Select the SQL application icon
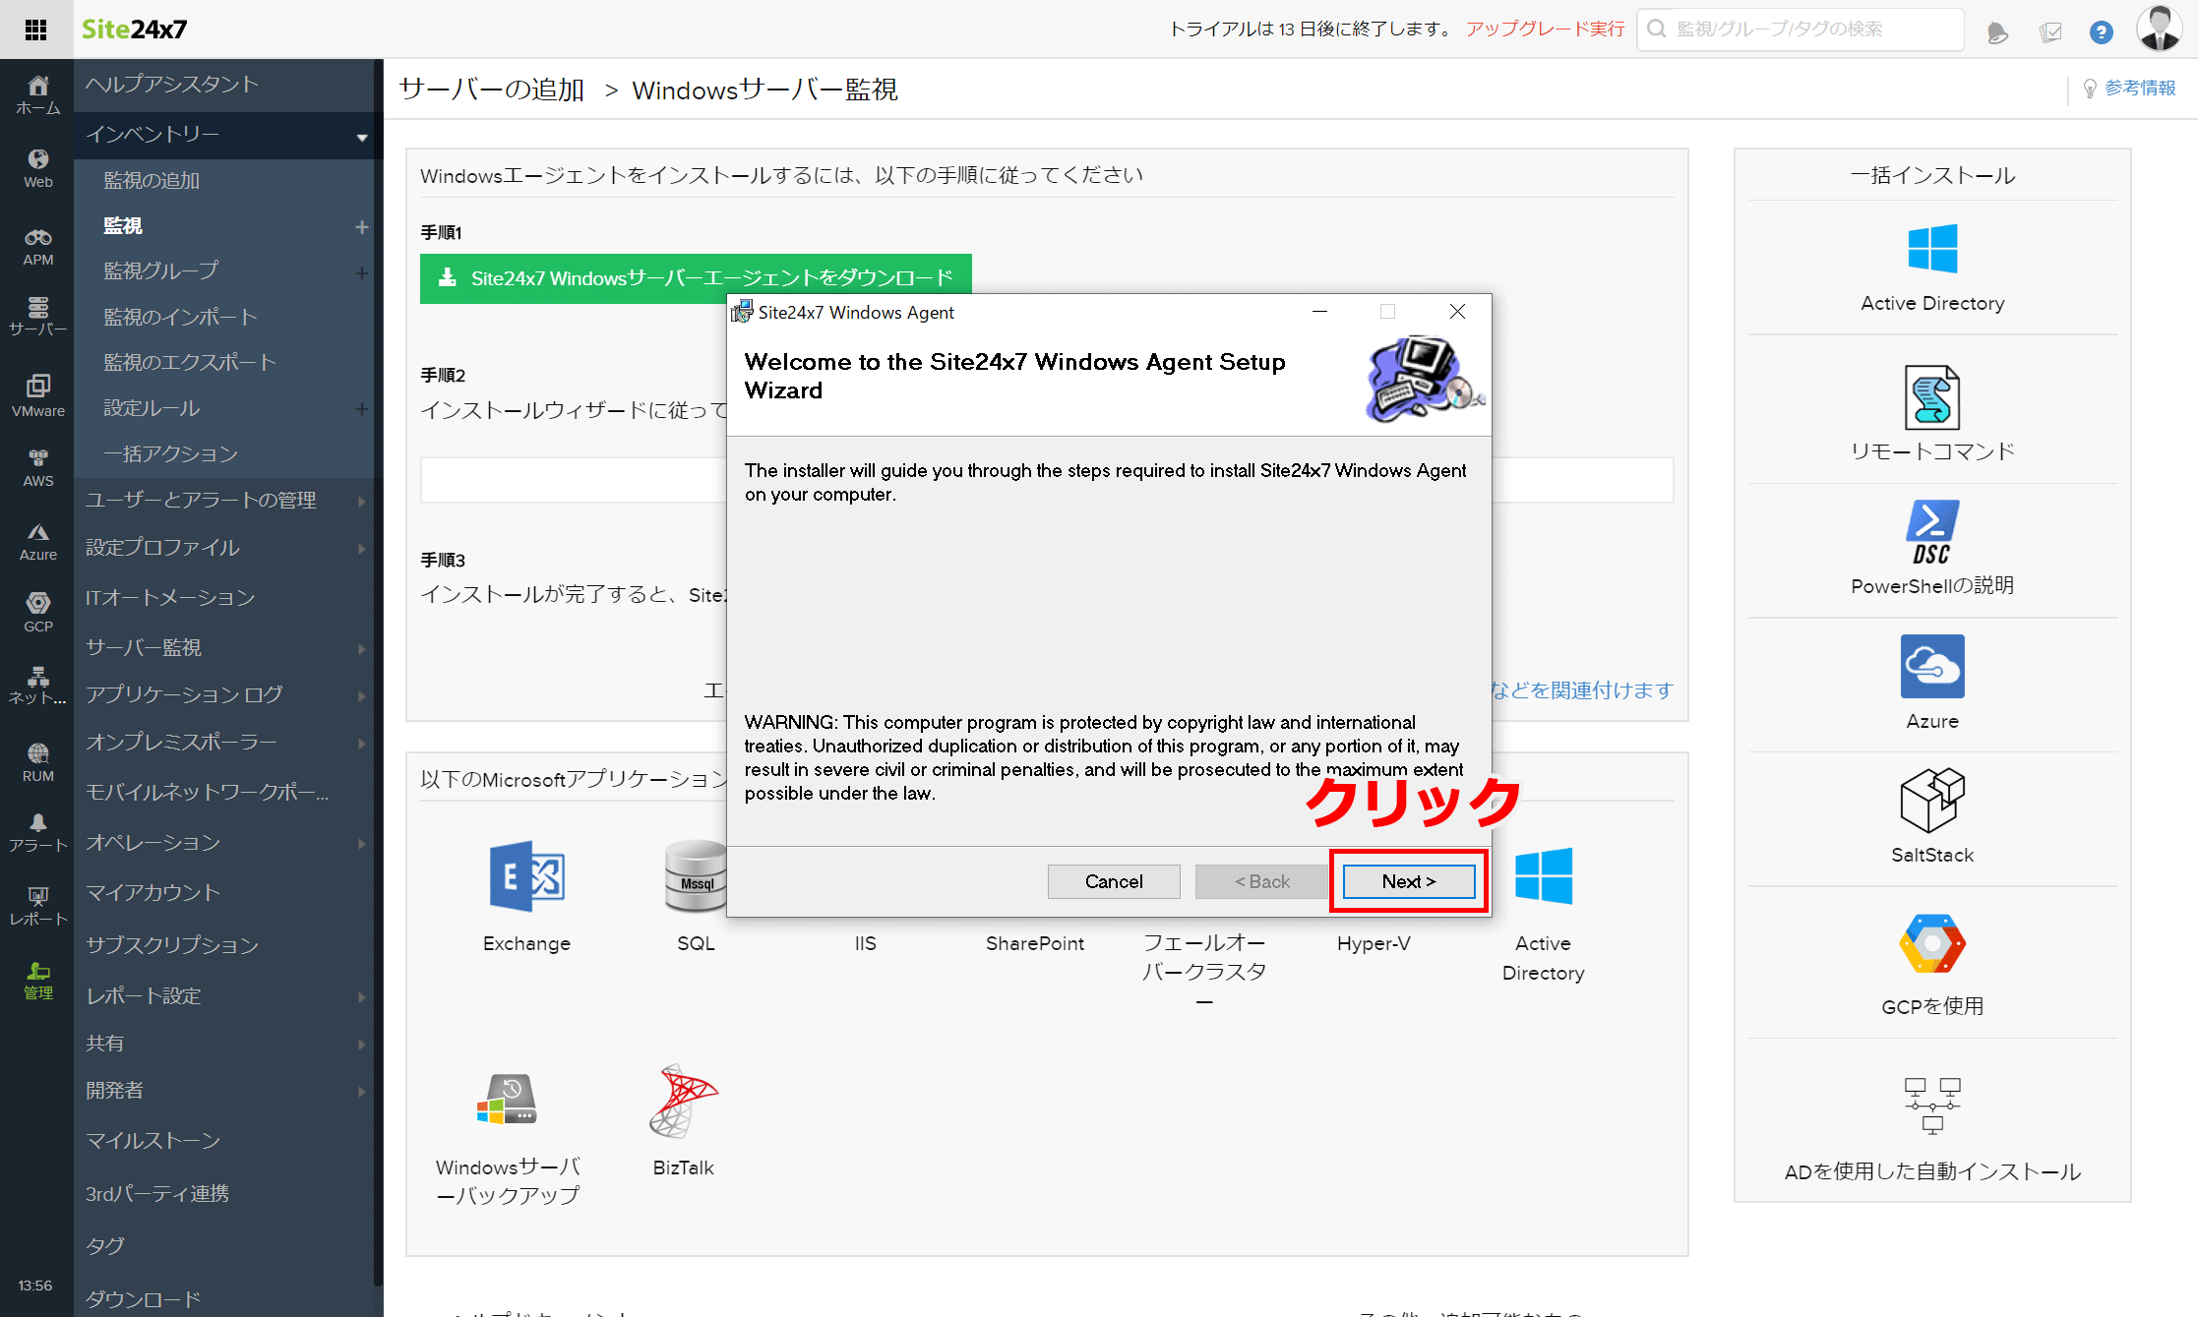Screen dimensions: 2198x1317 point(696,875)
